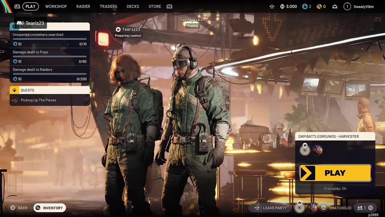Open the QUESTS panel header

[50, 90]
